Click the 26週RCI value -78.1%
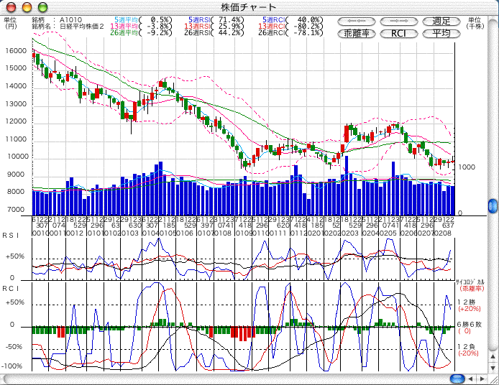 308,33
